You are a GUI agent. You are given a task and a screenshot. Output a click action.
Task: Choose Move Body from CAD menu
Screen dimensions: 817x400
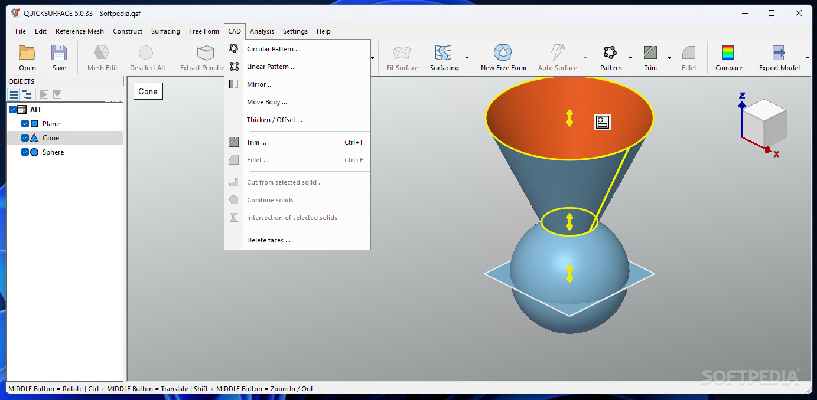point(297,102)
